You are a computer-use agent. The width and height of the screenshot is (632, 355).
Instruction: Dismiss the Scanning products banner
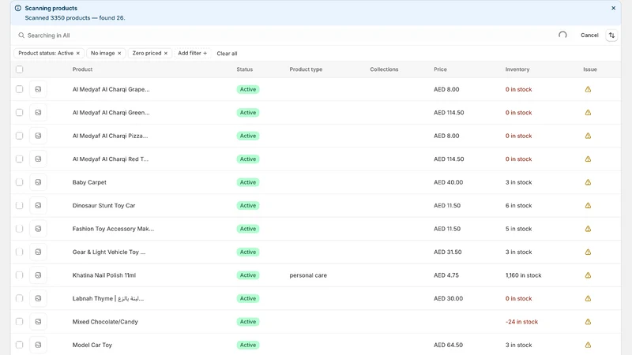tap(613, 8)
